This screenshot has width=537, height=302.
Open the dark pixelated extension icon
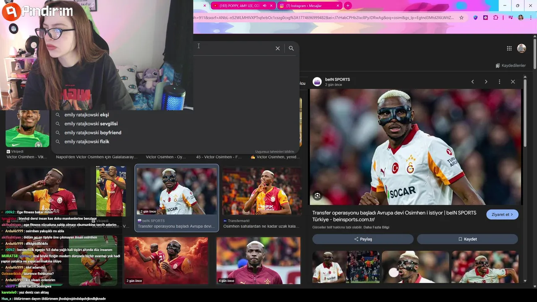click(485, 18)
